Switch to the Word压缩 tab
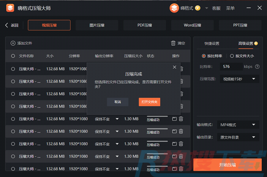 tap(192, 25)
